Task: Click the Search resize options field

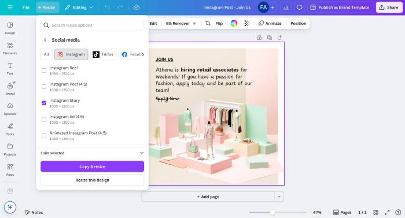Action: click(x=92, y=25)
